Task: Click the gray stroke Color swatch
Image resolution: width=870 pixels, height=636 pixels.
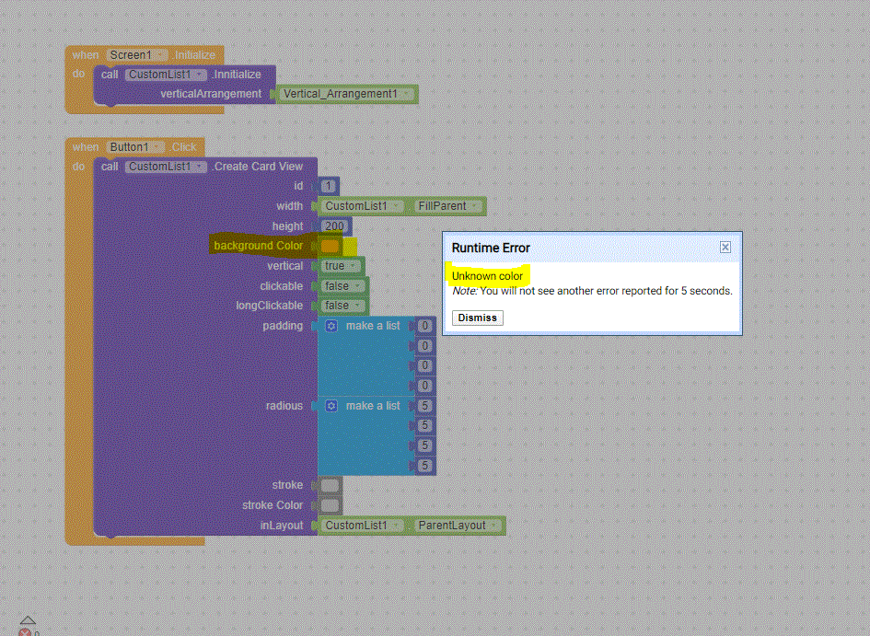Action: (330, 505)
